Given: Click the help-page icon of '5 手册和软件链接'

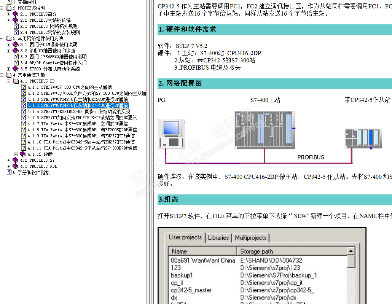Looking at the screenshot, I should tap(9, 172).
